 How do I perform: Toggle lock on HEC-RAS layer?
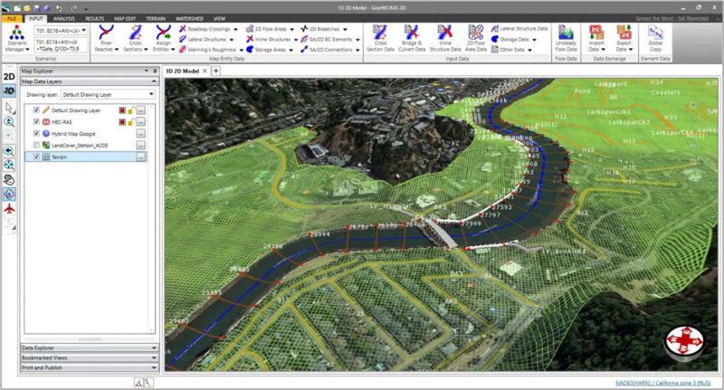point(131,122)
